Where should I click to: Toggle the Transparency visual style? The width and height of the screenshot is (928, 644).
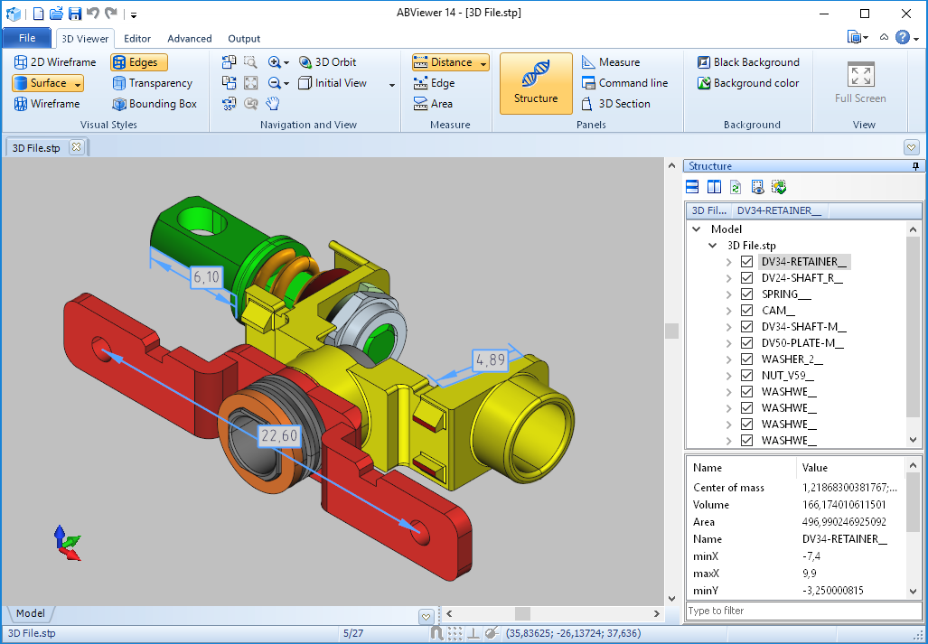pos(152,83)
